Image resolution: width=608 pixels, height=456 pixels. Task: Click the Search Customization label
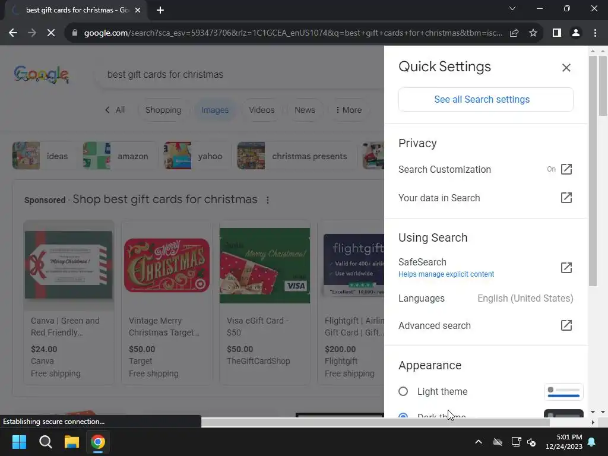(x=444, y=169)
